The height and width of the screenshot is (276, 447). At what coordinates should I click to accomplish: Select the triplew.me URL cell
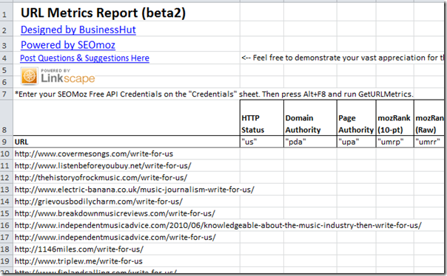[127, 261]
